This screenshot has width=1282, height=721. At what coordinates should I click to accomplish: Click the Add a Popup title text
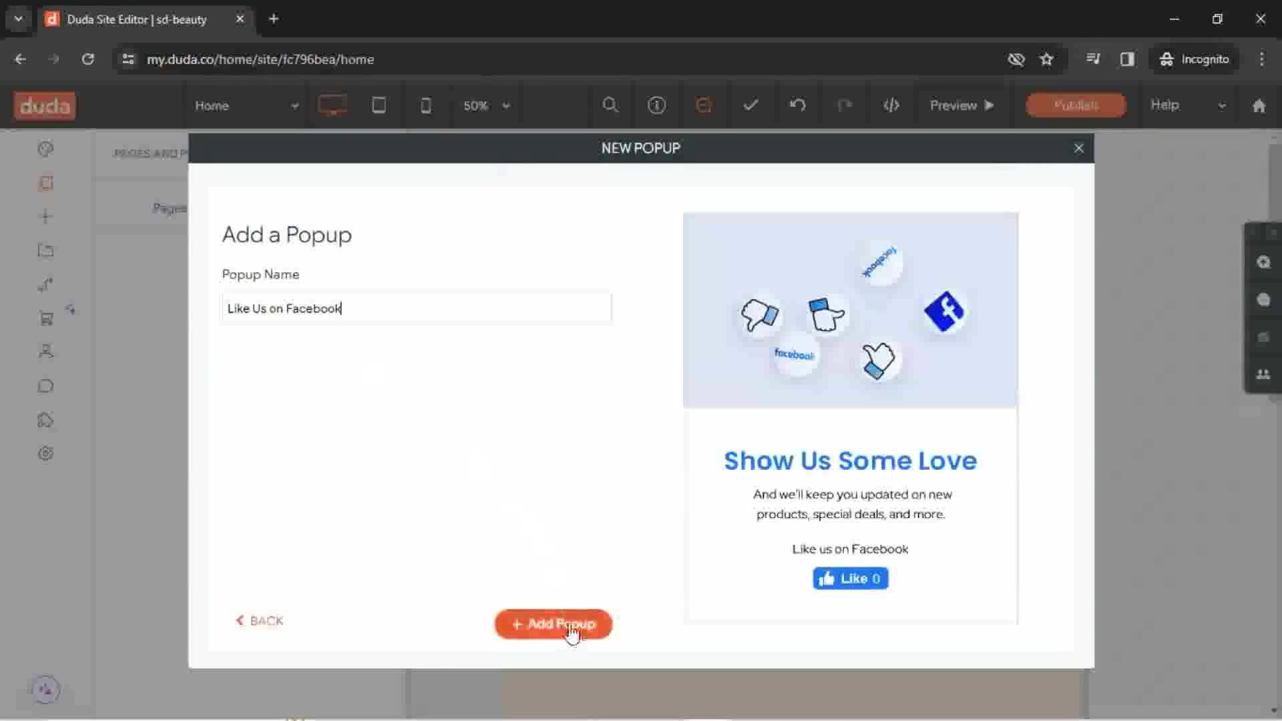pyautogui.click(x=287, y=235)
